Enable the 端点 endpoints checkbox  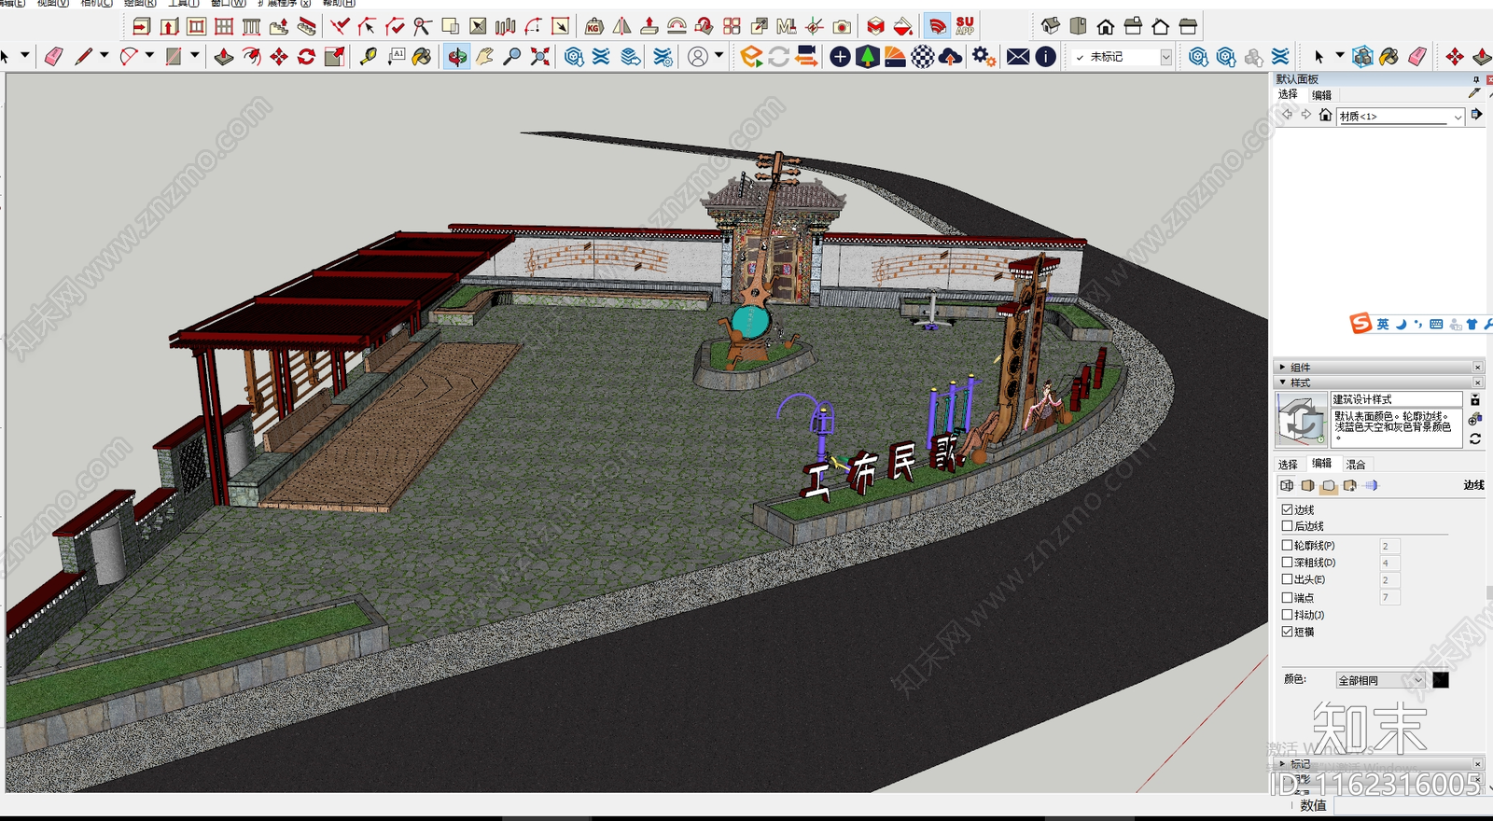coord(1288,597)
